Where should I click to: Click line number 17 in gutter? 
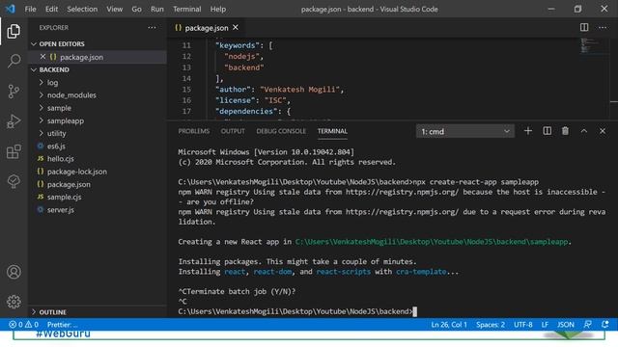tap(186, 112)
